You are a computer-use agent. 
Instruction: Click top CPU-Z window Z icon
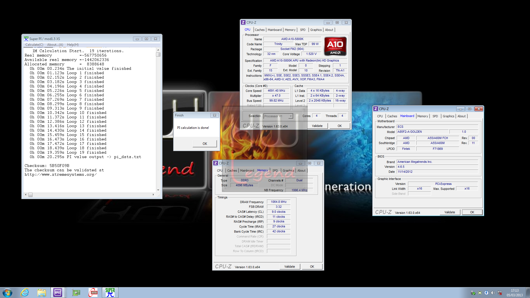[x=243, y=22]
